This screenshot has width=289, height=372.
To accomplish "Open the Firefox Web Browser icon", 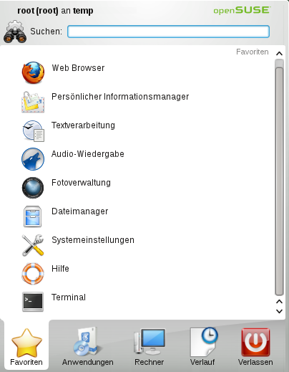I will pos(33,72).
